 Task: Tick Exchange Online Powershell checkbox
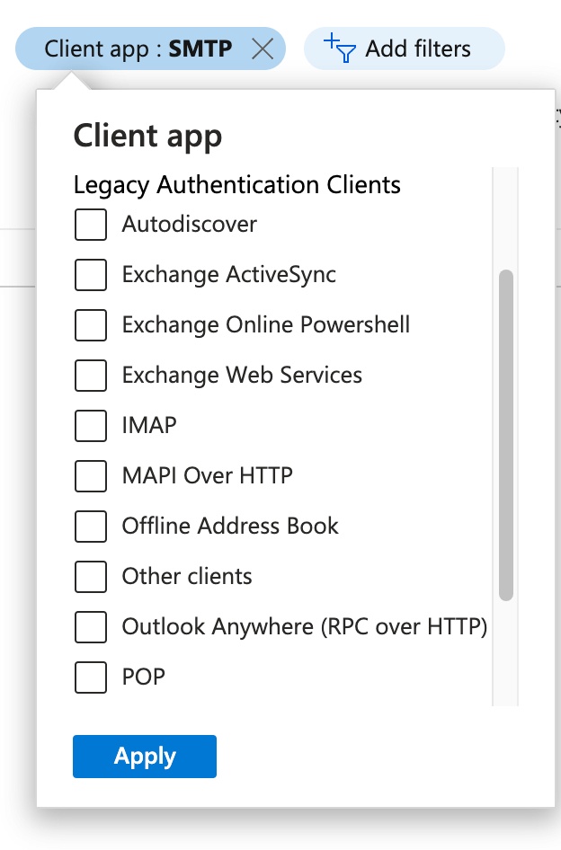coord(91,324)
